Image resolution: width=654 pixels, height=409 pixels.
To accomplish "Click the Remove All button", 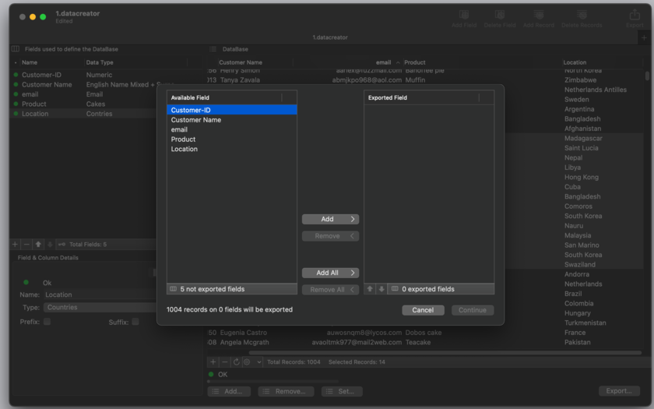I will click(330, 290).
